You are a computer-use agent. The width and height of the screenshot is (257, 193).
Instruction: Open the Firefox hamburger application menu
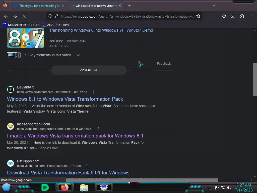251,16
